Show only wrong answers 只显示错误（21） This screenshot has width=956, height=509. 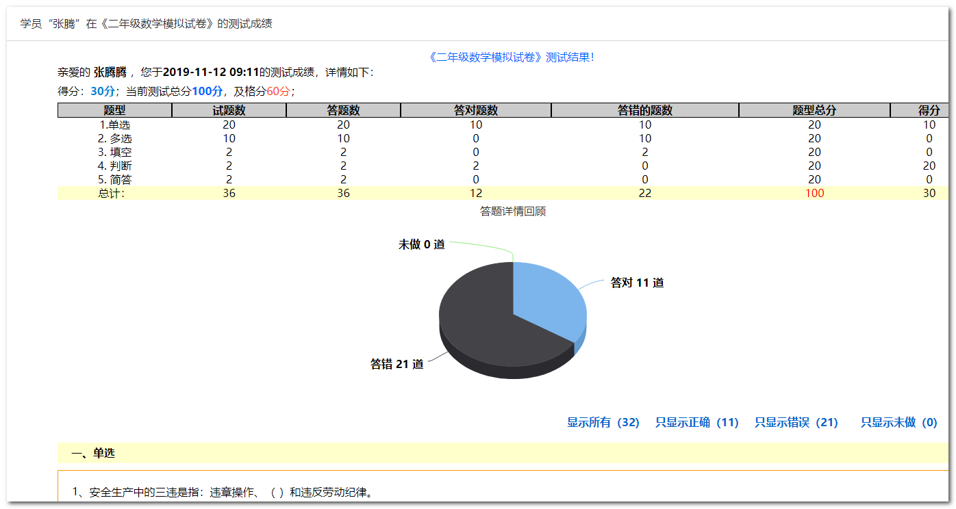(x=796, y=423)
